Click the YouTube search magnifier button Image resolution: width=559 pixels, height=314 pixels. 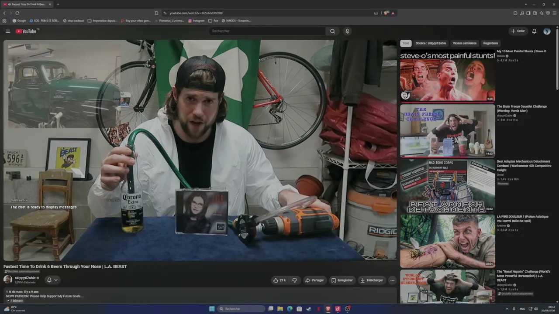tap(332, 31)
